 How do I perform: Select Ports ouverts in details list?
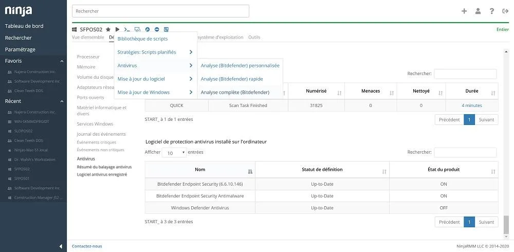90,97
